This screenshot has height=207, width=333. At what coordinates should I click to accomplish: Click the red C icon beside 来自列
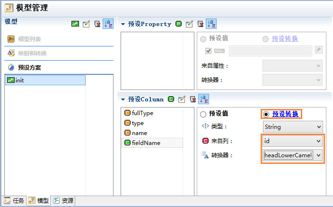point(205,141)
